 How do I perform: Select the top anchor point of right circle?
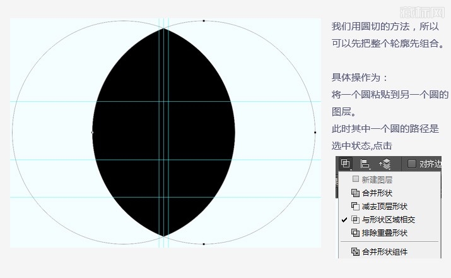pyautogui.click(x=204, y=21)
